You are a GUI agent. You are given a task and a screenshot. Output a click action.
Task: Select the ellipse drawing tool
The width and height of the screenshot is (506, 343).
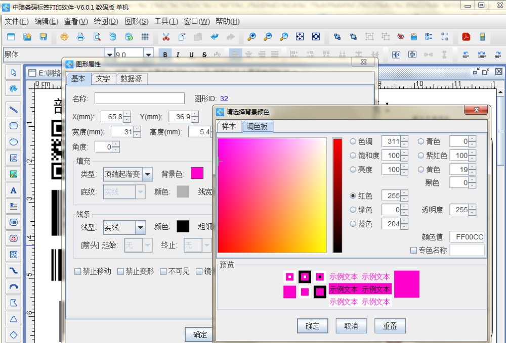(x=14, y=142)
